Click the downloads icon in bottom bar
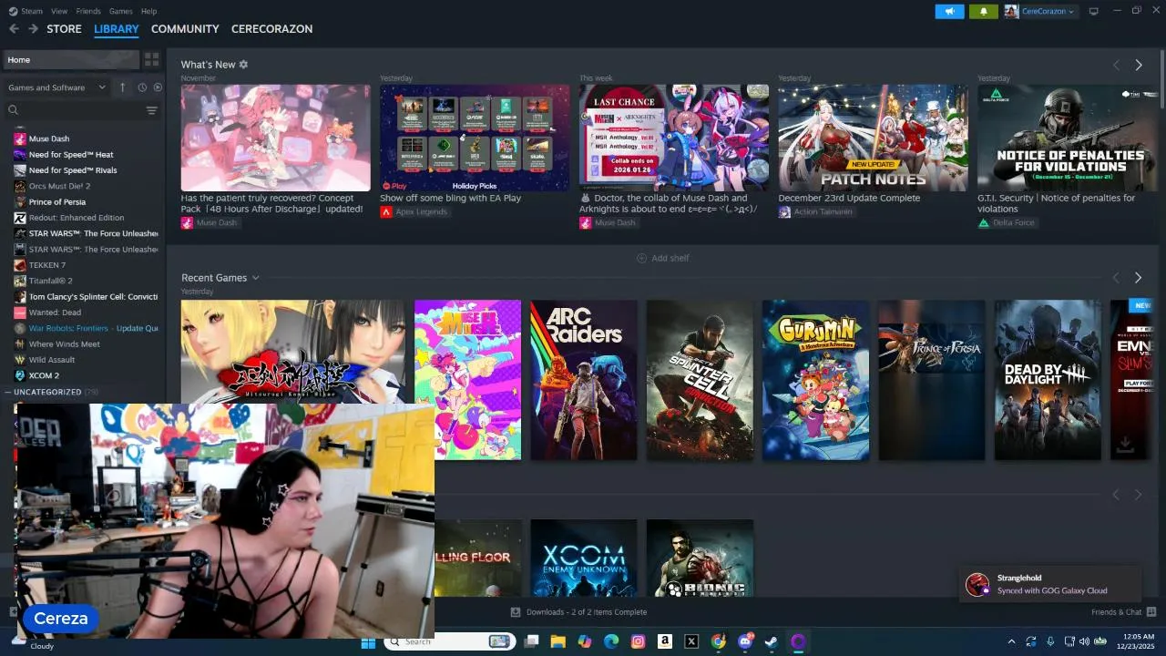Viewport: 1166px width, 656px height. pos(516,612)
